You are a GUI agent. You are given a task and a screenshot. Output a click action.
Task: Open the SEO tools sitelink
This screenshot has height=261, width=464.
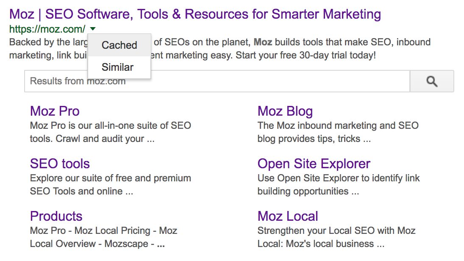click(60, 164)
